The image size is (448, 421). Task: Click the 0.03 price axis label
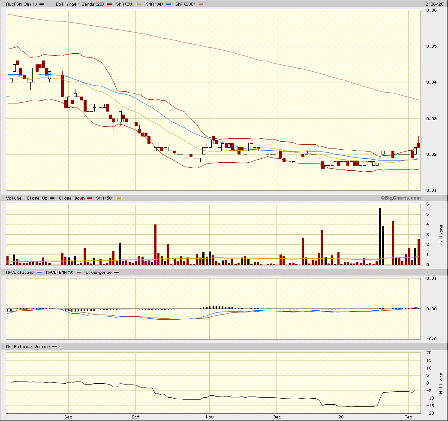(x=431, y=119)
